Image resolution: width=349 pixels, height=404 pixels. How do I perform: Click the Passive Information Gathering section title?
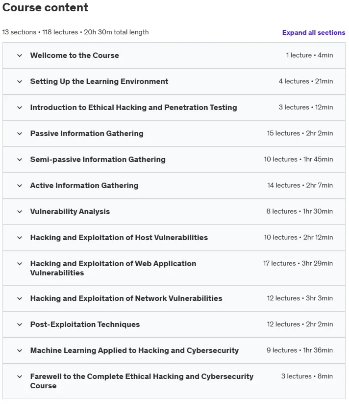(87, 134)
